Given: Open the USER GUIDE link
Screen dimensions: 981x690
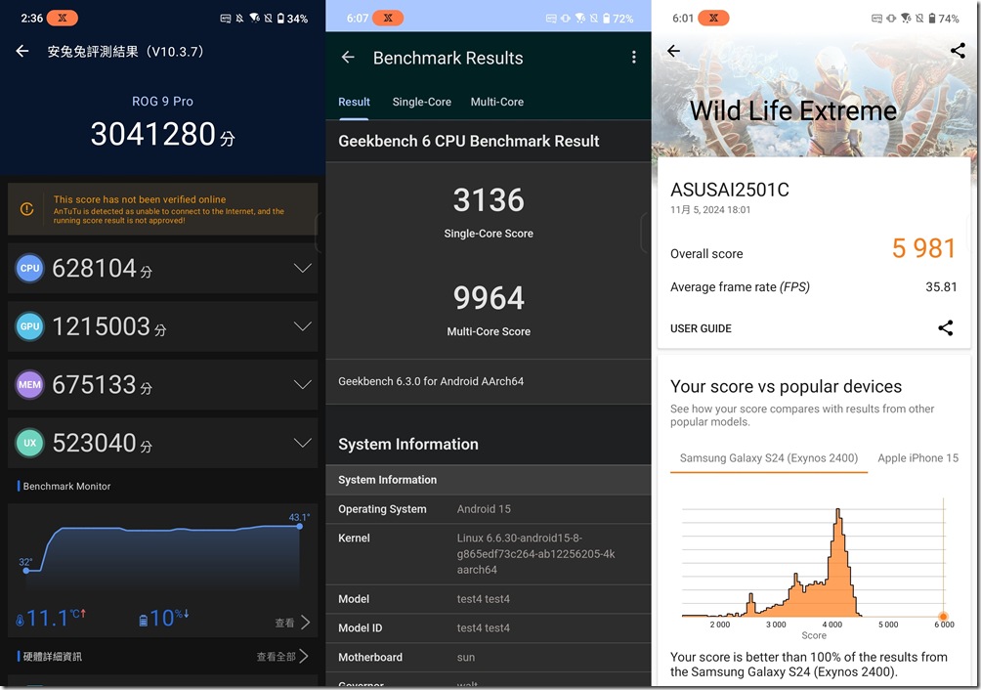Looking at the screenshot, I should point(701,328).
